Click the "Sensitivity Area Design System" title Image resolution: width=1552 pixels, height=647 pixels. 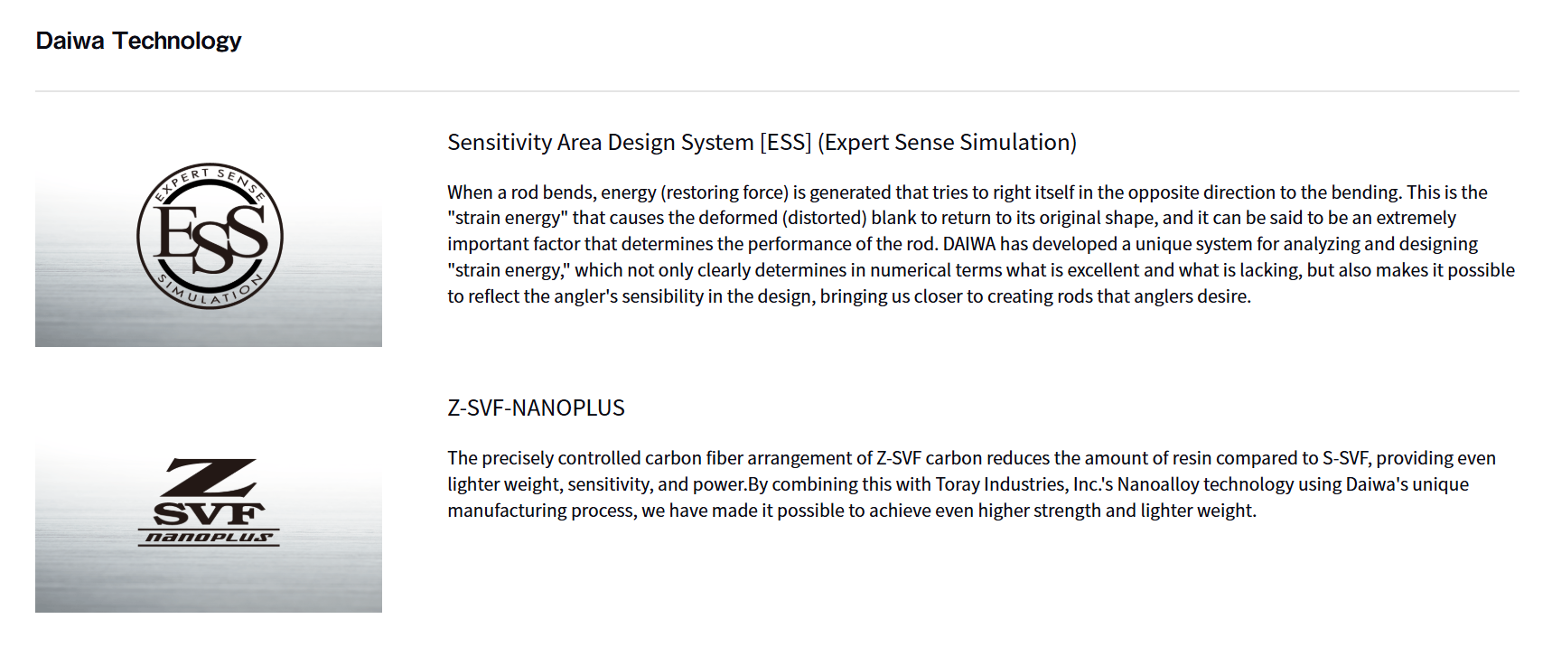[x=600, y=143]
